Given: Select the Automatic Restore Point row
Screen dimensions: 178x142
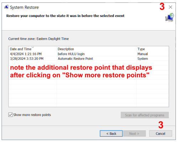Looking at the screenshot, I should 89,59.
